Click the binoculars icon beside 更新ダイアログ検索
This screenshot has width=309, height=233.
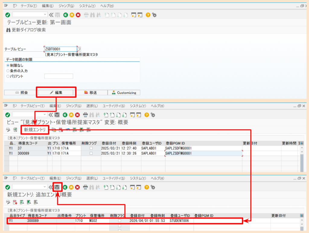[8, 30]
